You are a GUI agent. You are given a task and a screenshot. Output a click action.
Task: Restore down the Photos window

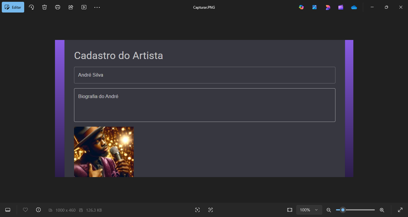tap(386, 7)
